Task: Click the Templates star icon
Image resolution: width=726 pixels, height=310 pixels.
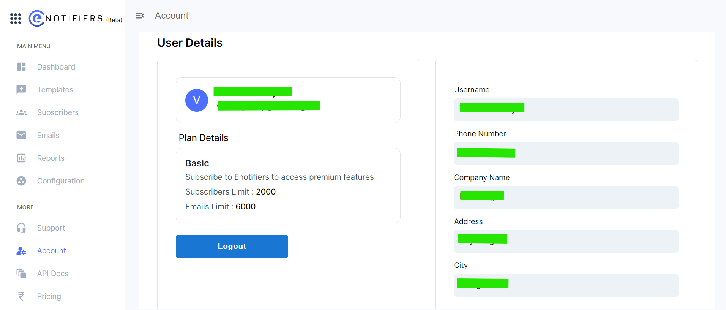Action: click(x=21, y=90)
